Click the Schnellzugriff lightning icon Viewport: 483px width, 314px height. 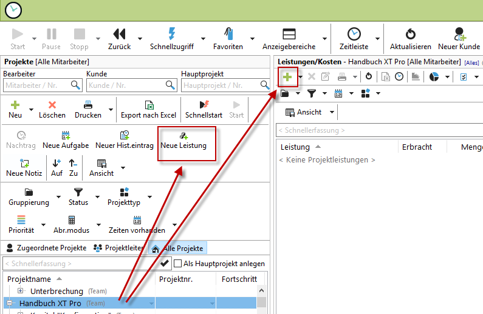point(171,33)
